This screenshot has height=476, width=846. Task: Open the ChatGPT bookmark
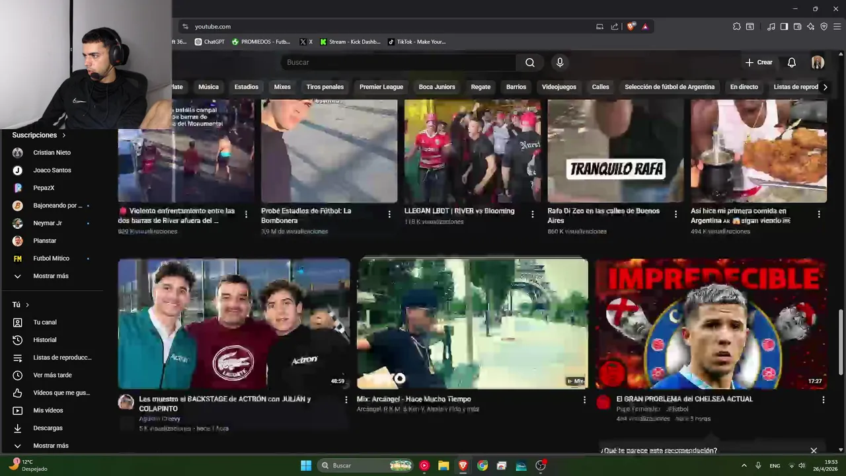[x=210, y=42]
